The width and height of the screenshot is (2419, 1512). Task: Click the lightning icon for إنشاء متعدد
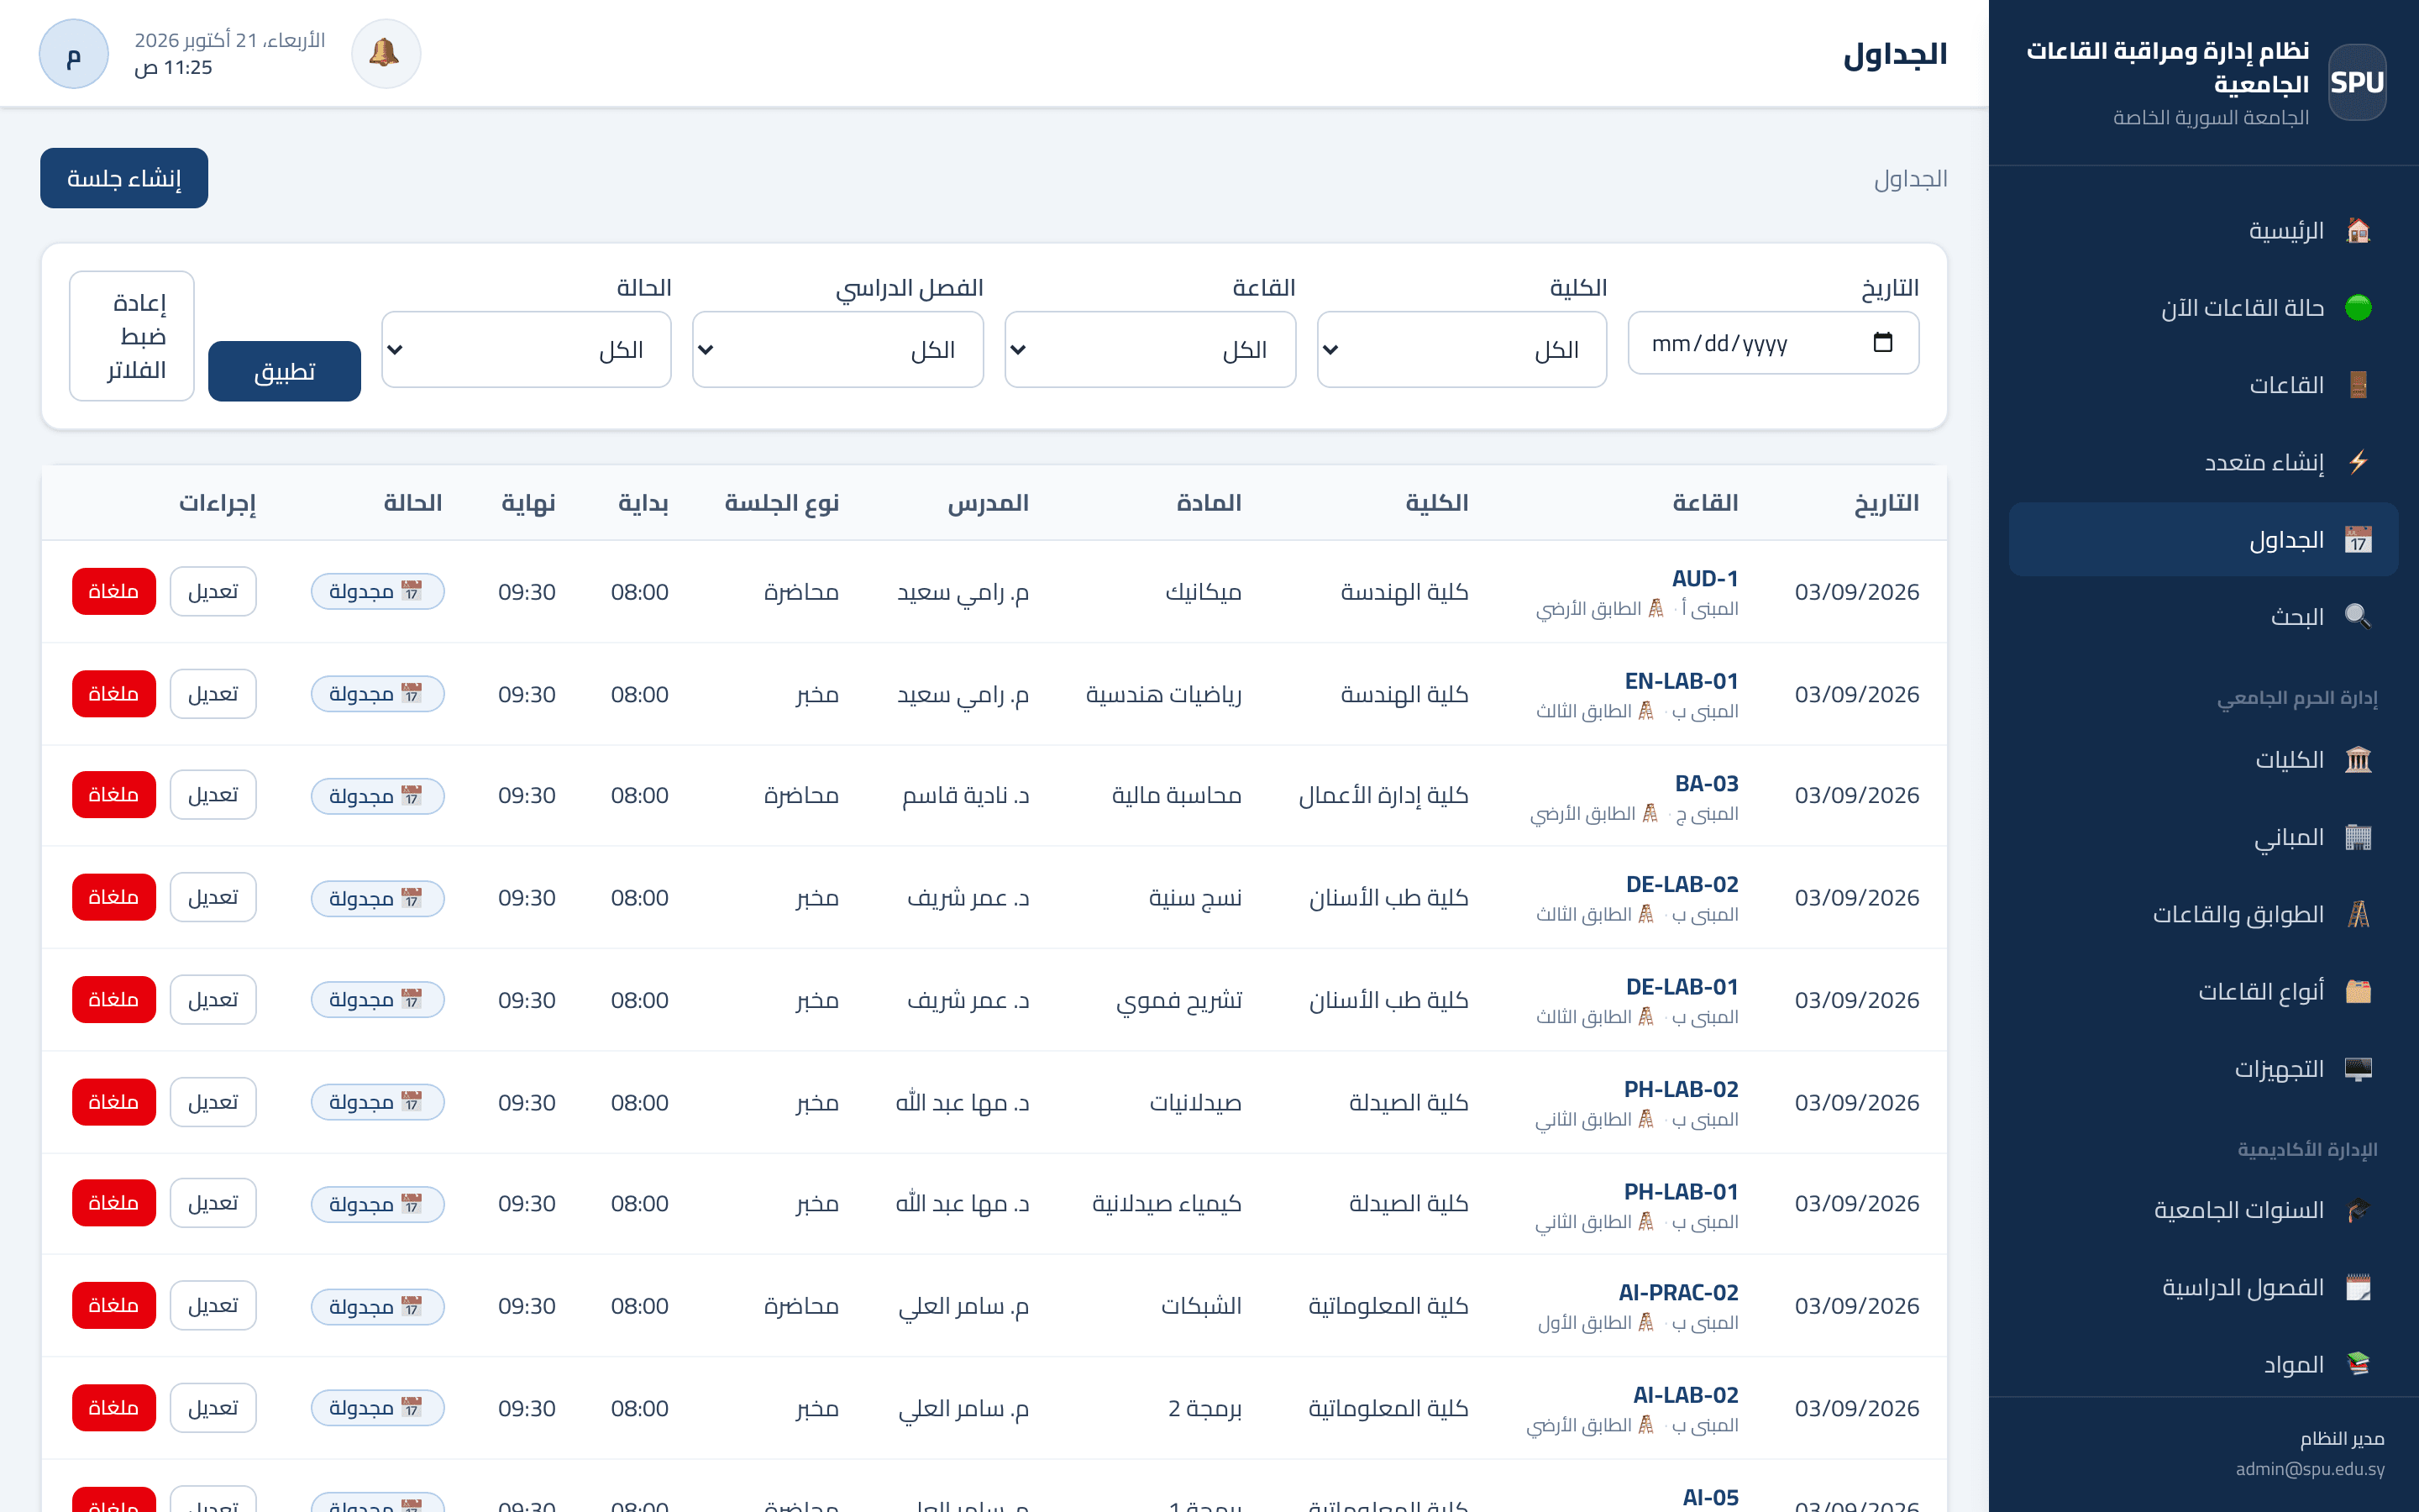(x=2358, y=462)
